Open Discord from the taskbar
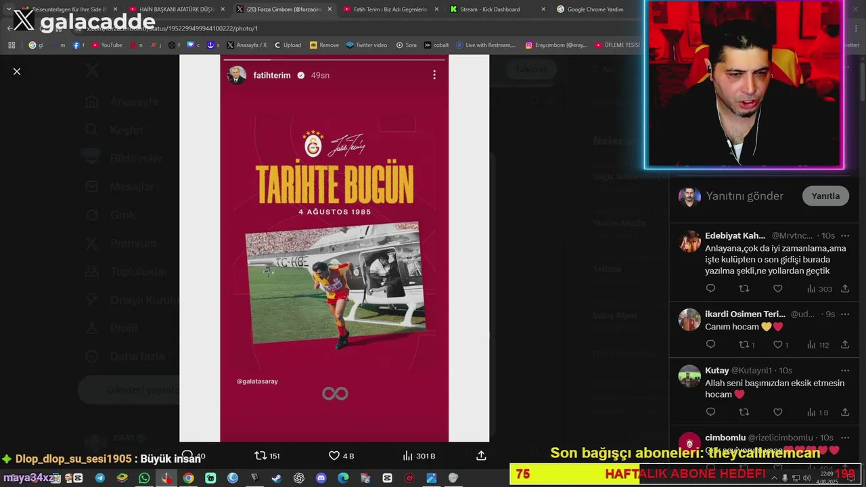The width and height of the screenshot is (866, 487). [x=321, y=478]
